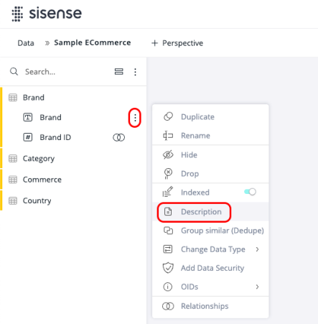This screenshot has width=318, height=324.
Task: Click the search magnifier icon
Action: (14, 71)
